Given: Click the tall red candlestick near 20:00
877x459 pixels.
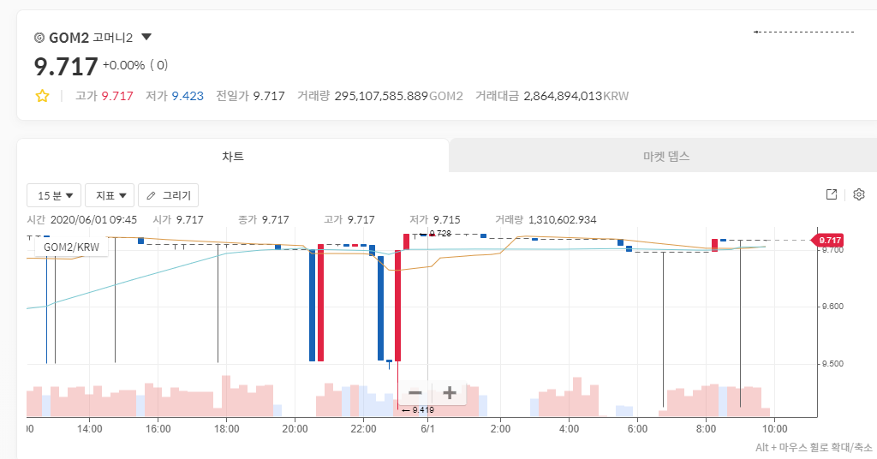Looking at the screenshot, I should [x=320, y=302].
